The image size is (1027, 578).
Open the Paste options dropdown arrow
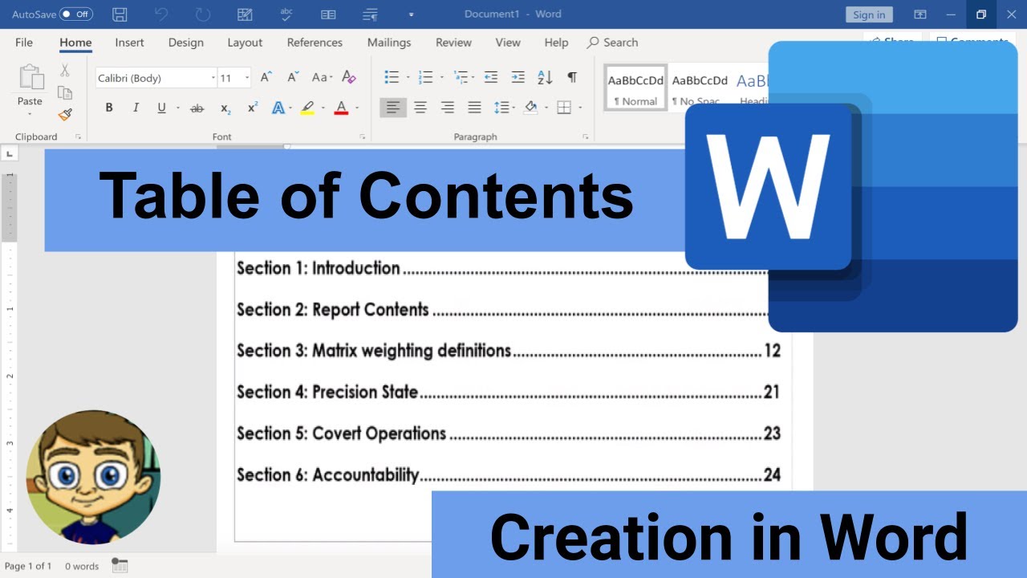click(x=30, y=114)
